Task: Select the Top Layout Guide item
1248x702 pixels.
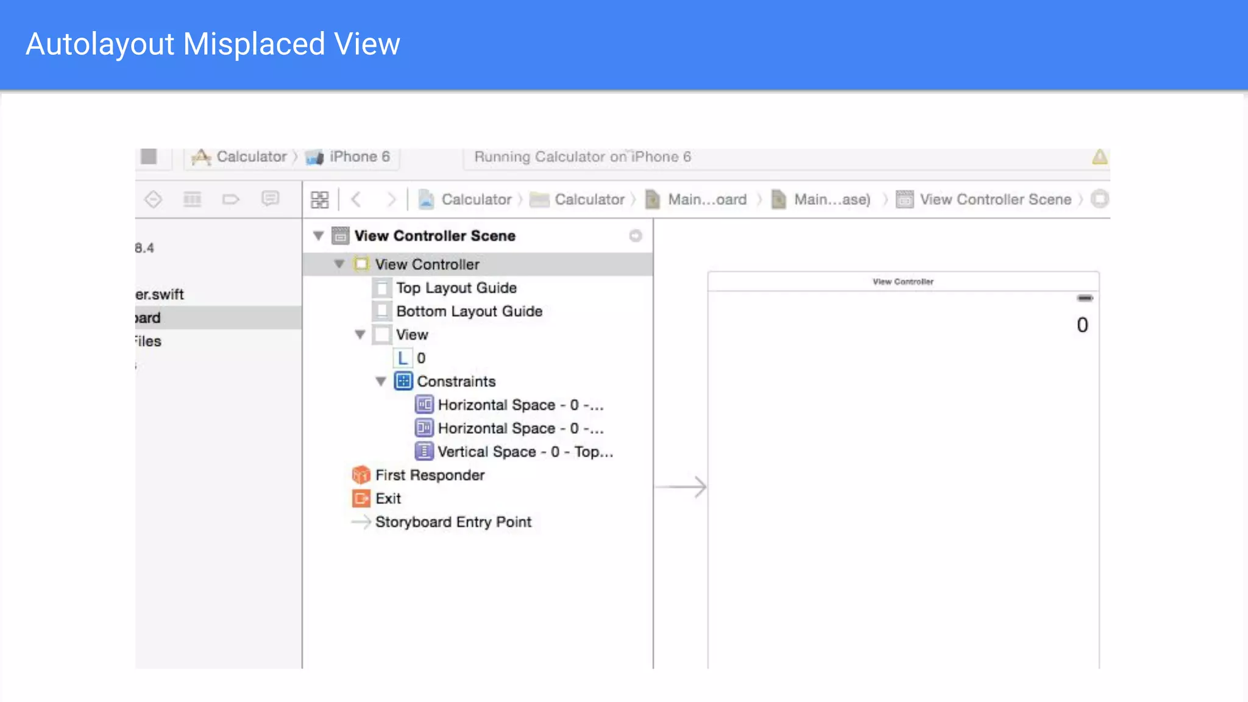Action: coord(456,288)
